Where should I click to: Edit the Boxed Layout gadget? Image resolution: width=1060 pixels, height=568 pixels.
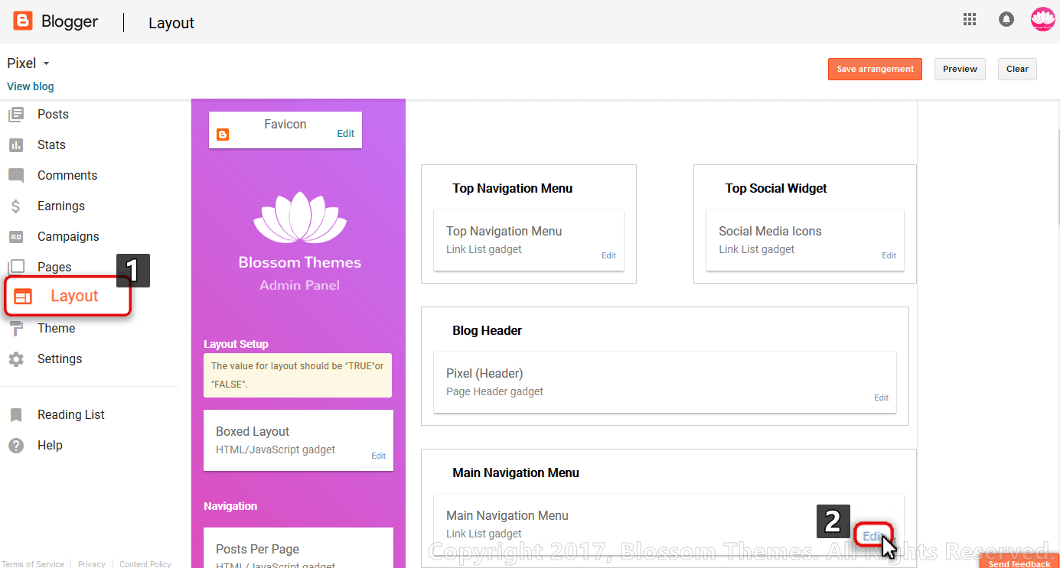378,456
